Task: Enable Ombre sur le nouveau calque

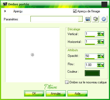Action: 67,82
